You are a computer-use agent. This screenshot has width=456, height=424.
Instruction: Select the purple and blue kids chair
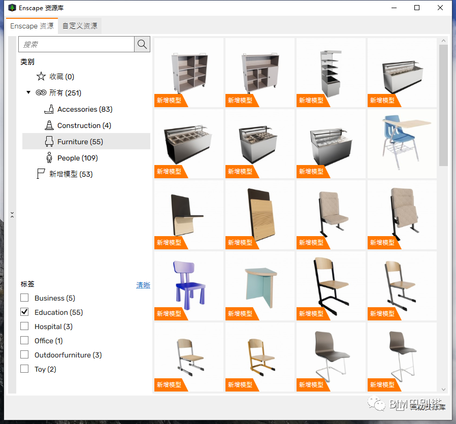click(189, 286)
